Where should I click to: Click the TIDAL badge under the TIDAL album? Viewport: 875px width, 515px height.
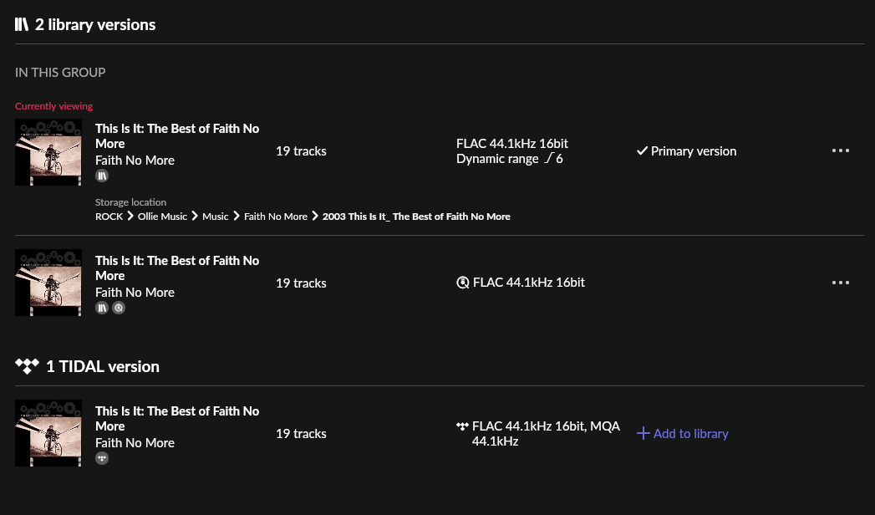click(102, 458)
